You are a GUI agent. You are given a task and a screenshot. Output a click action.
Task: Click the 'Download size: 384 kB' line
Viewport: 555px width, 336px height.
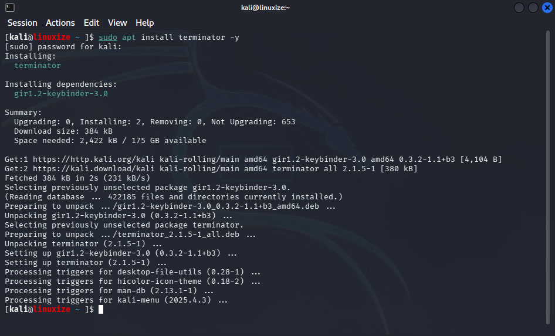63,131
